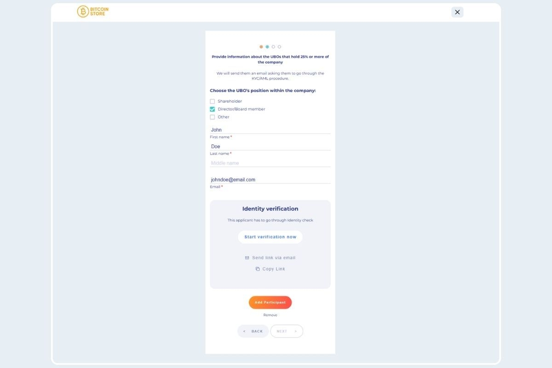Image resolution: width=552 pixels, height=368 pixels.
Task: Click the Last name field containing Doe
Action: [270, 146]
